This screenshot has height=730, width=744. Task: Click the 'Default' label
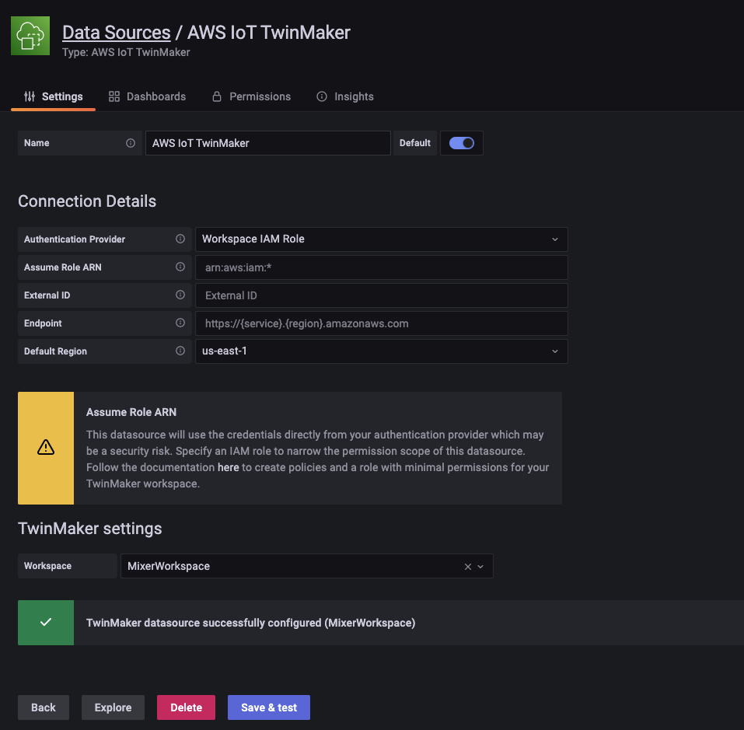tap(415, 143)
